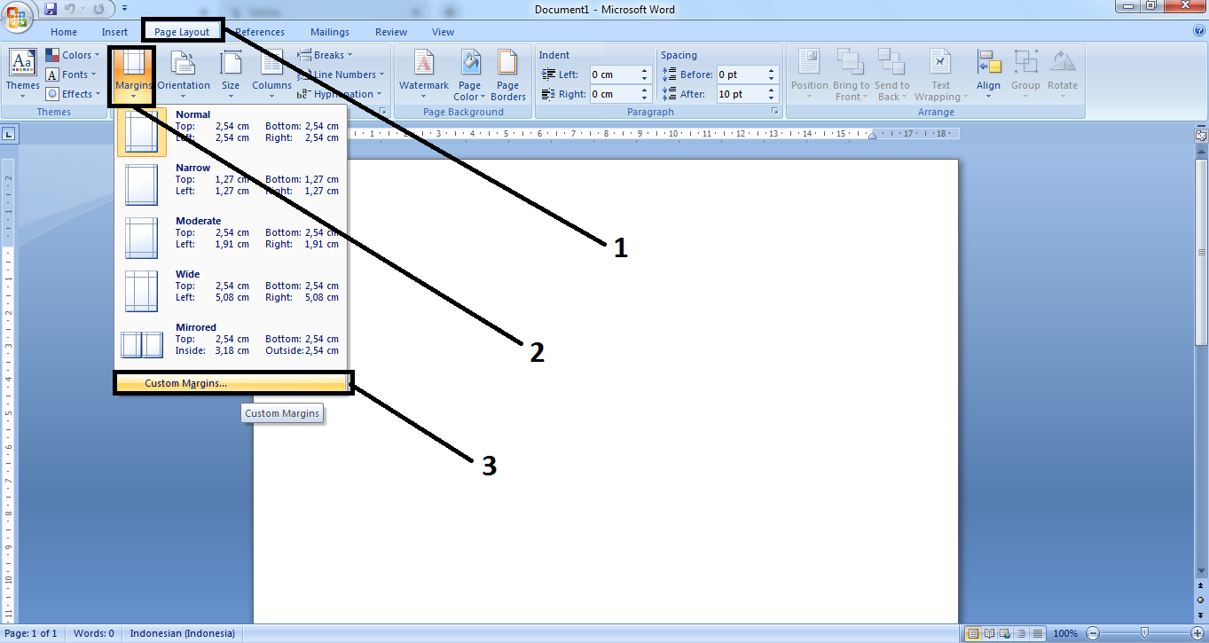Click the Indent Left input field
1209x643 pixels.
615,74
